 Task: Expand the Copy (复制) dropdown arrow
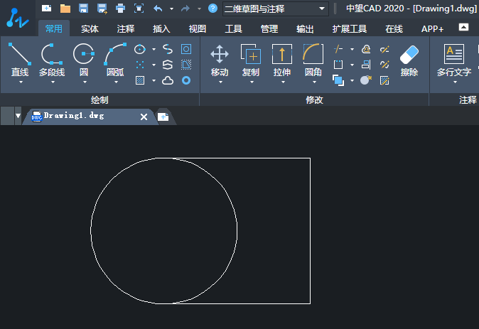(252, 82)
